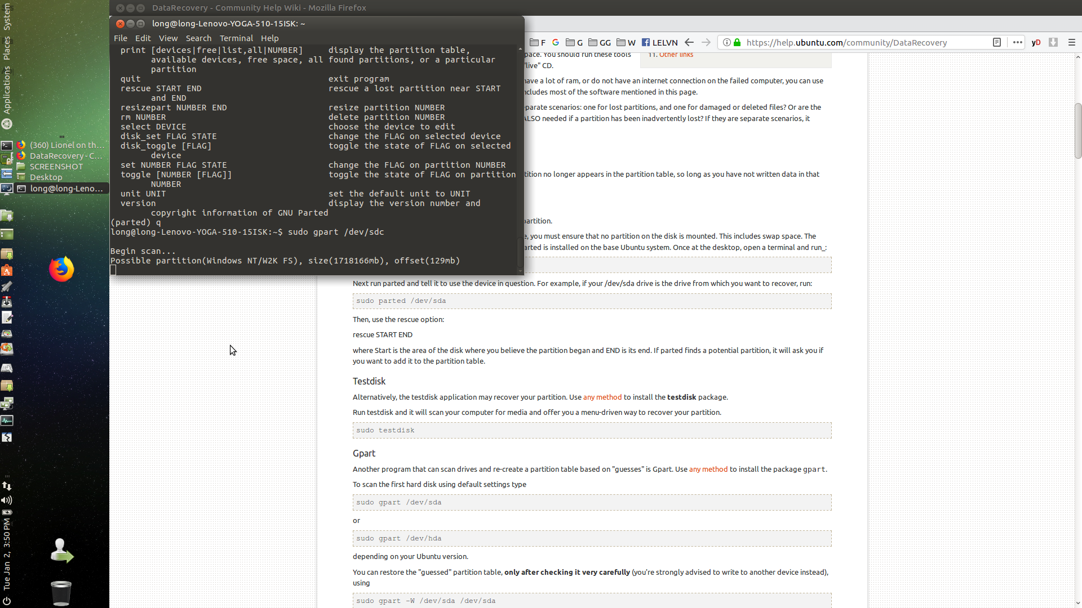
Task: Click the Firefox desktop icon
Action: pyautogui.click(x=61, y=269)
